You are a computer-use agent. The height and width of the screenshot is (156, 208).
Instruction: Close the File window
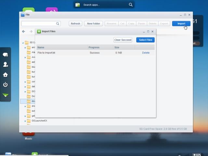pos(189,15)
